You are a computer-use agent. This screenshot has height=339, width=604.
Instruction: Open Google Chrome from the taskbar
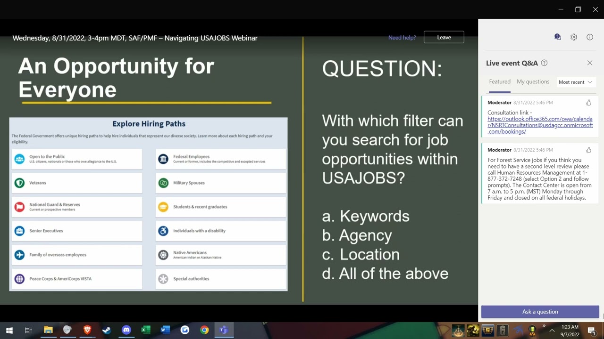click(x=204, y=330)
